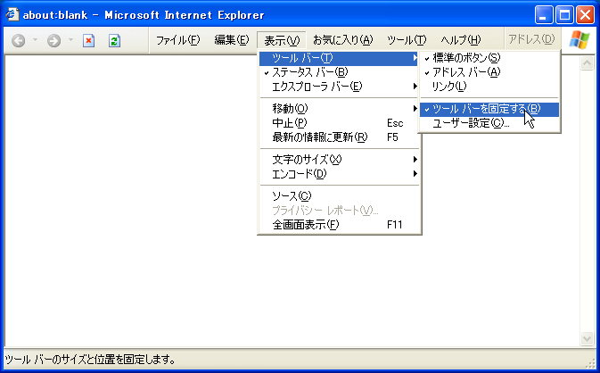600x373 pixels.
Task: Open the お気に入り(A) menu
Action: [343, 40]
